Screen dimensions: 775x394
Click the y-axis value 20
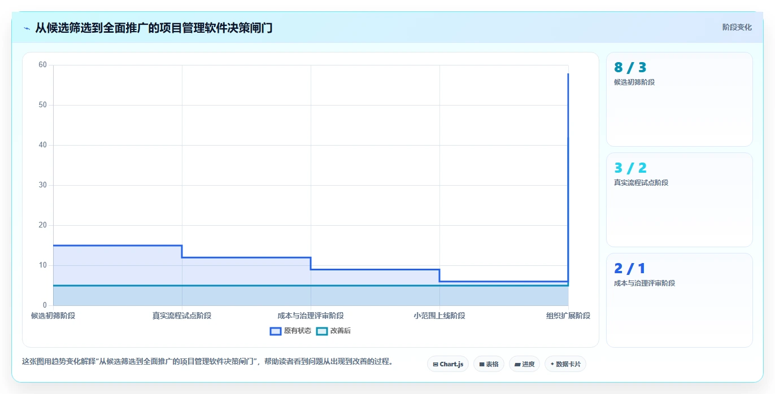pos(42,225)
